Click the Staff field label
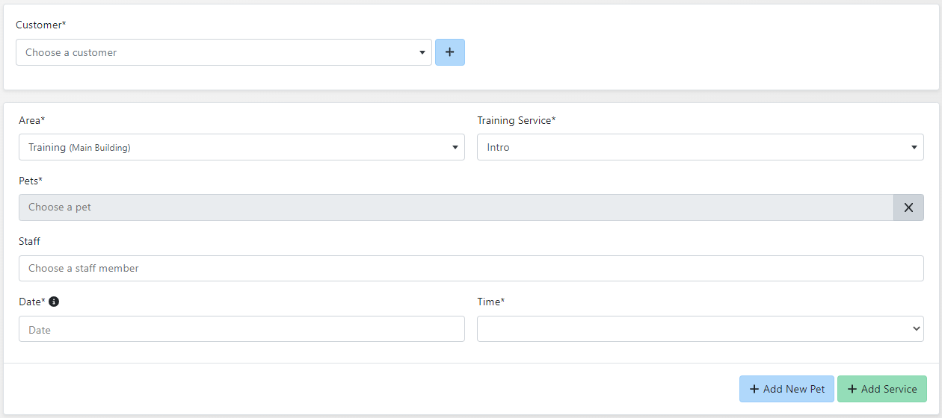The width and height of the screenshot is (942, 418). [x=30, y=241]
